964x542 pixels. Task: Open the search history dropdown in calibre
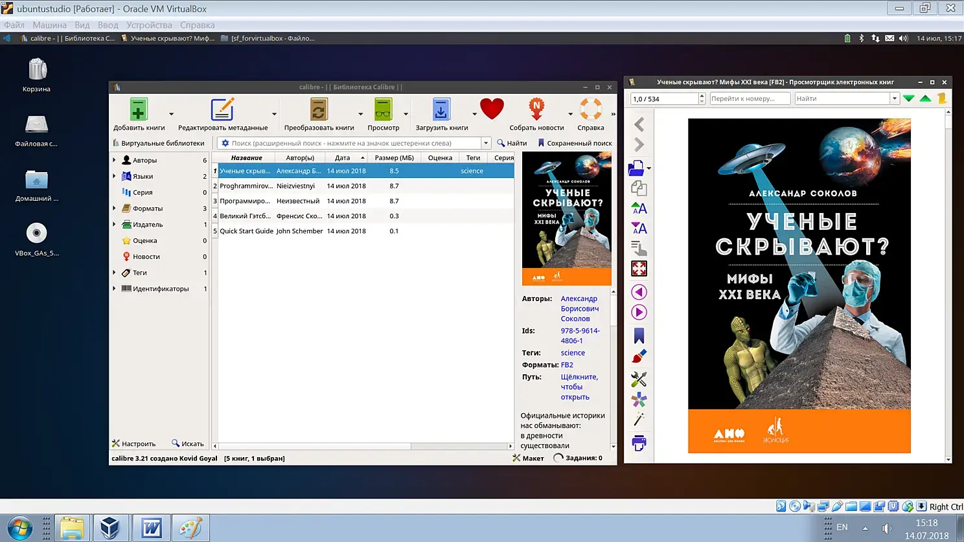[x=486, y=143]
